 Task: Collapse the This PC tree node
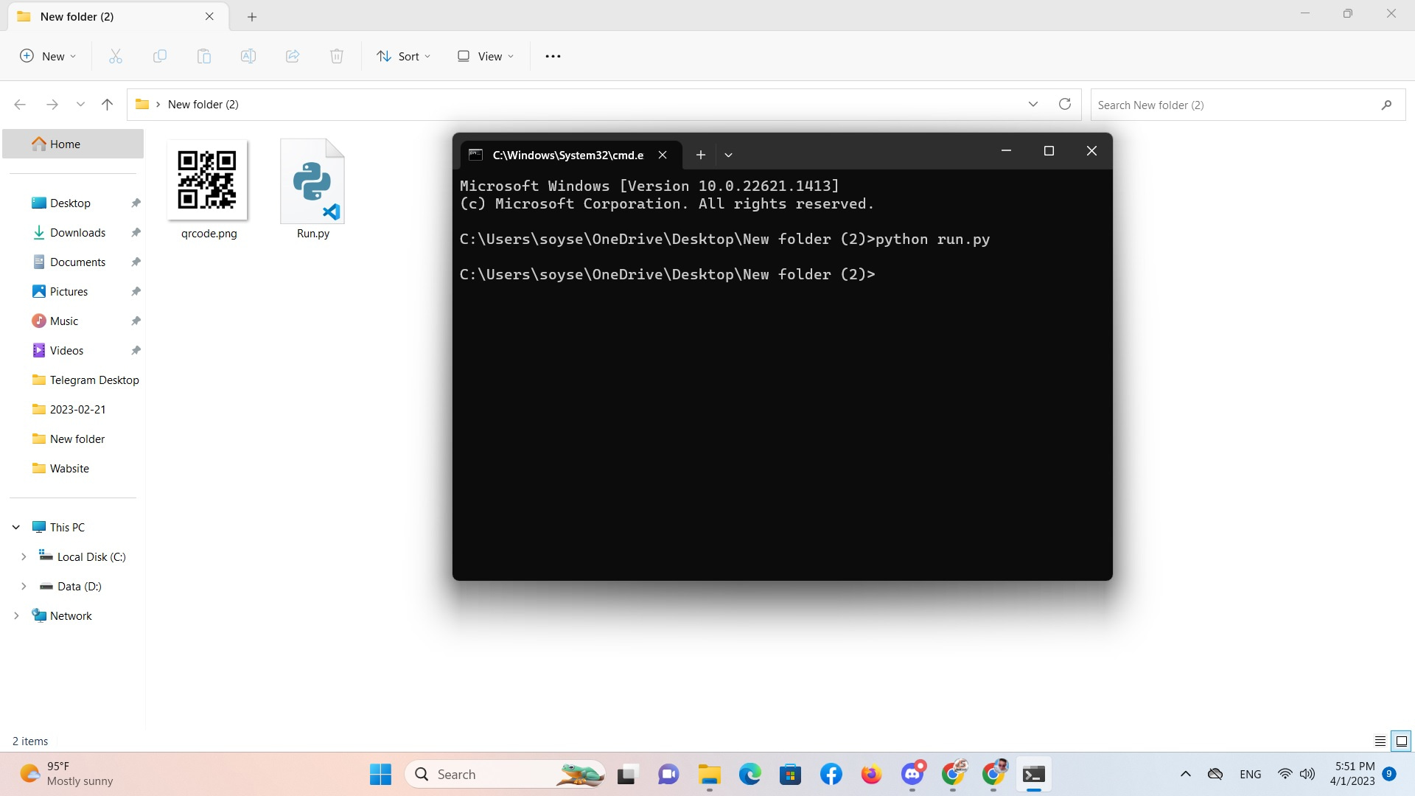point(16,527)
